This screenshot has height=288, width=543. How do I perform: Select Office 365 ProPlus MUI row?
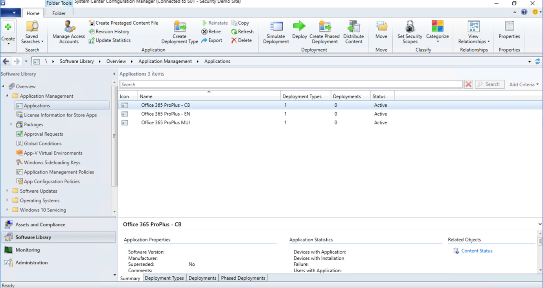tap(330, 122)
